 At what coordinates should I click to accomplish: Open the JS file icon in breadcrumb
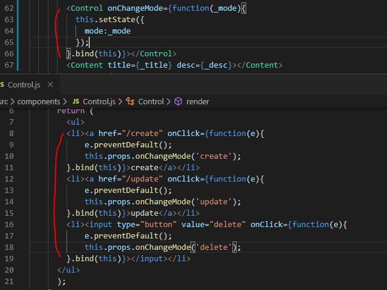[x=76, y=101]
